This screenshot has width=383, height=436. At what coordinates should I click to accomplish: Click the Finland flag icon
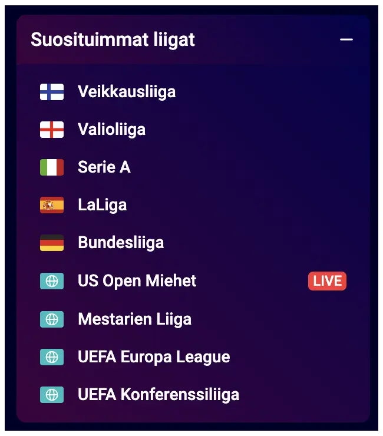click(52, 92)
